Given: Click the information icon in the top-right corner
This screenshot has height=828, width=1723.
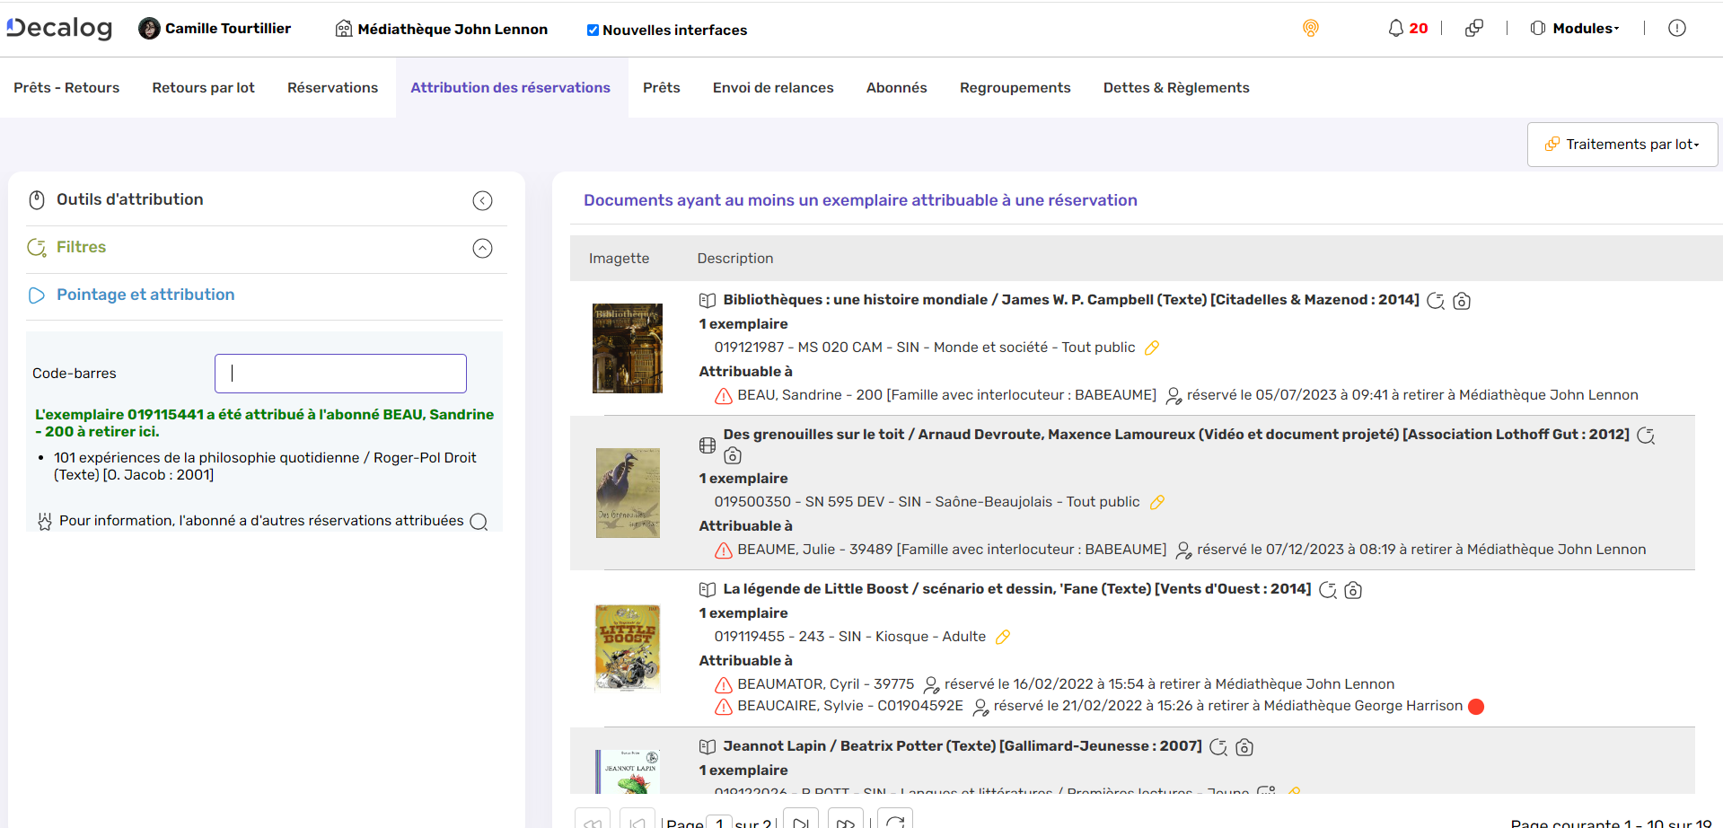Looking at the screenshot, I should coord(1677,28).
